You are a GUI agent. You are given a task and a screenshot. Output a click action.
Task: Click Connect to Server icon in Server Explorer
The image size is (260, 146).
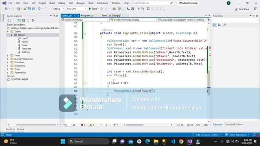(x=23, y=20)
